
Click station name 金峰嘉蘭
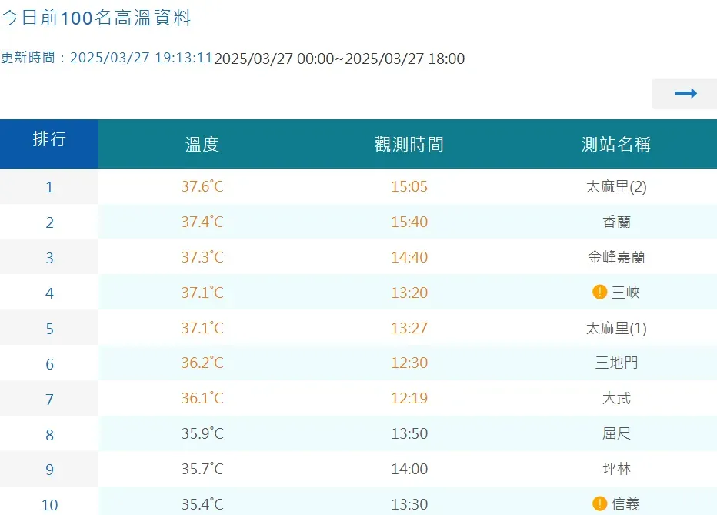pyautogui.click(x=616, y=257)
